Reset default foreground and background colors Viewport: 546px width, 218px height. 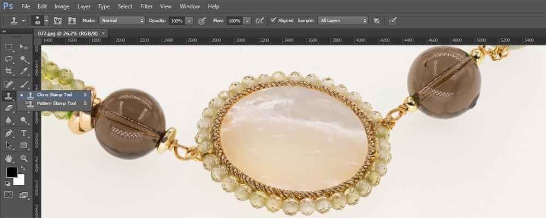click(7, 183)
